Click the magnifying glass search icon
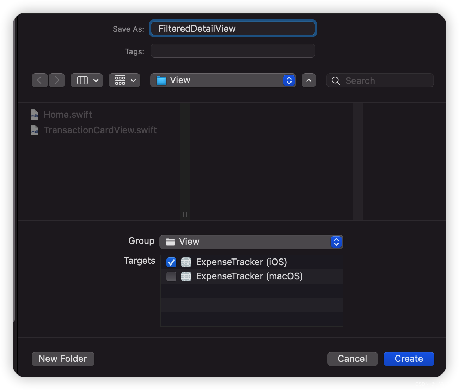The width and height of the screenshot is (459, 390). pos(336,81)
